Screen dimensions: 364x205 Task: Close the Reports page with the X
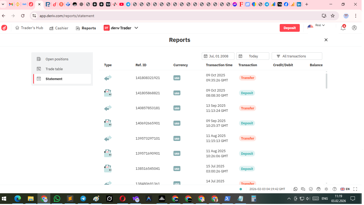[x=326, y=40]
